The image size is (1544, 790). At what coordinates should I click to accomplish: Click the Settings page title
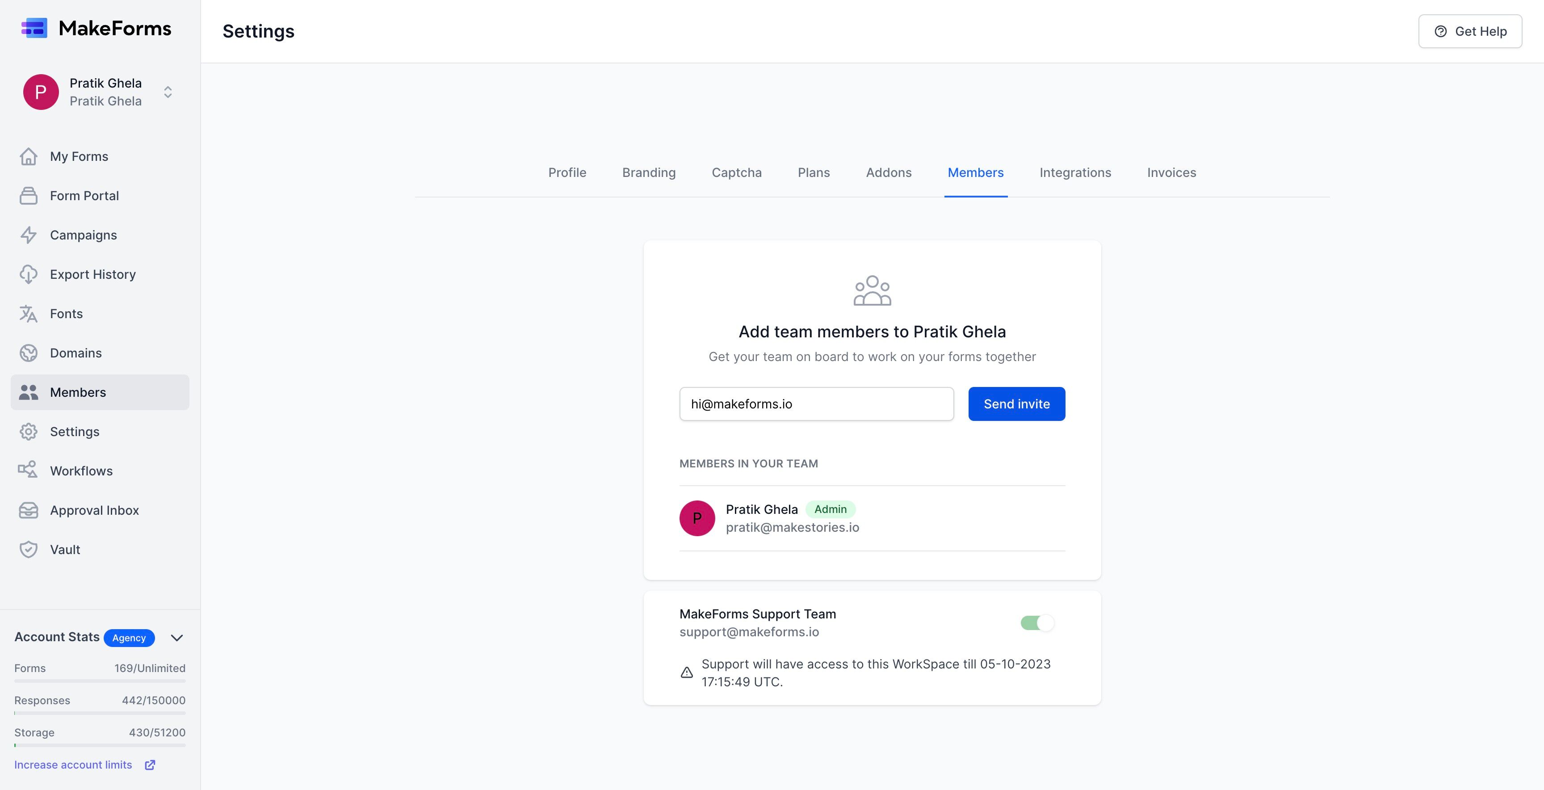coord(258,31)
